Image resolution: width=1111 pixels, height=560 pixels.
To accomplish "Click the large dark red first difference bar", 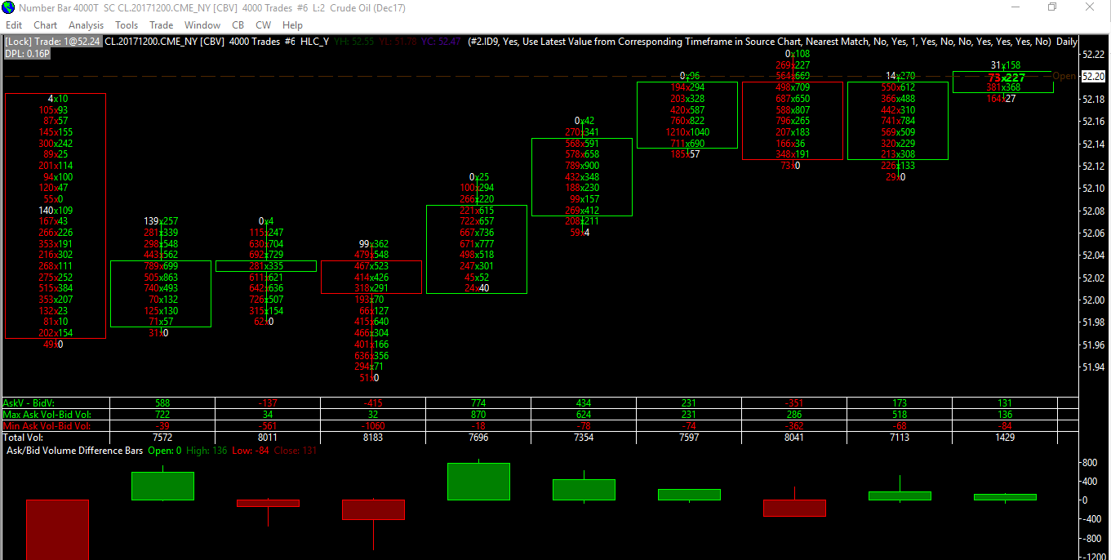I will coord(57,530).
